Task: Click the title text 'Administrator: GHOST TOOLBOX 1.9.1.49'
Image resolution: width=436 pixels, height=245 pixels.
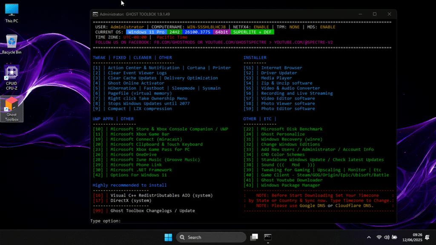Action: [x=135, y=14]
